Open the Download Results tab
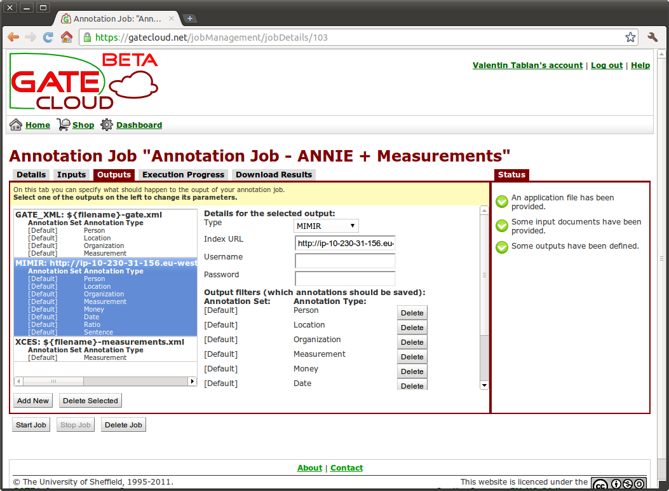Screen dimensions: 669x491 click(x=274, y=175)
